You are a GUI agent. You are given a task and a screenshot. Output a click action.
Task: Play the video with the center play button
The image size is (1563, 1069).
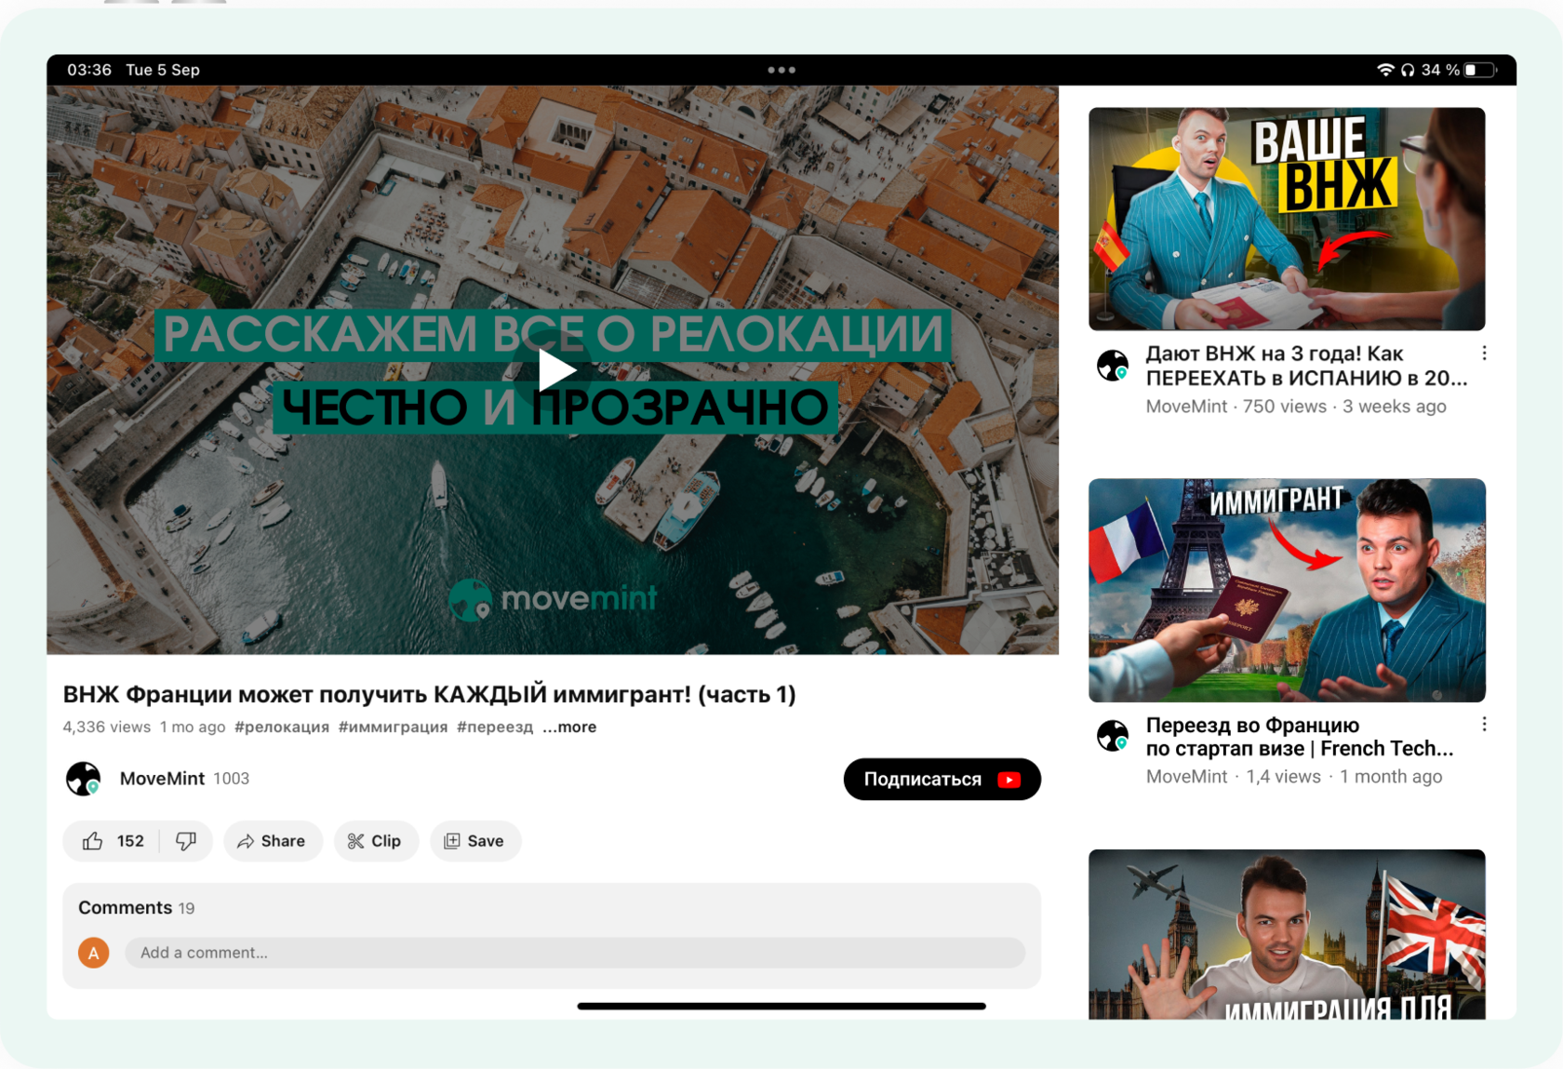point(555,370)
